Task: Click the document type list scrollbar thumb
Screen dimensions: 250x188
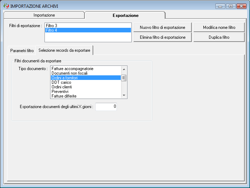Action: pos(124,78)
